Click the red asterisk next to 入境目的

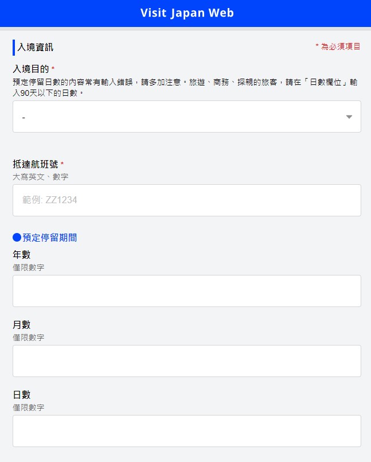(53, 69)
